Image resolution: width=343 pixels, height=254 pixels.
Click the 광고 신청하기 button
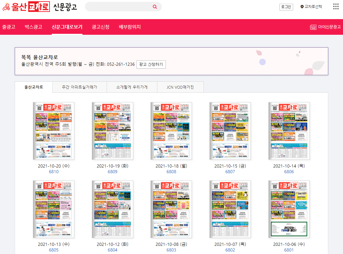click(x=151, y=65)
